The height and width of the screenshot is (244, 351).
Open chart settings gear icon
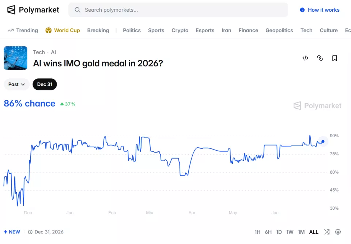pos(338,232)
